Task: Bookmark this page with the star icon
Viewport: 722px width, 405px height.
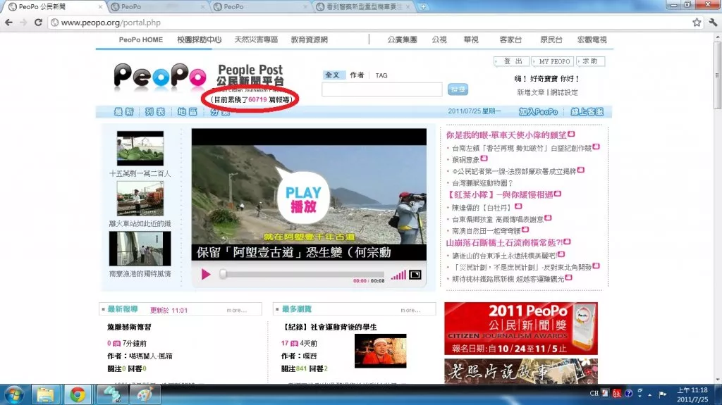Action: [697, 23]
